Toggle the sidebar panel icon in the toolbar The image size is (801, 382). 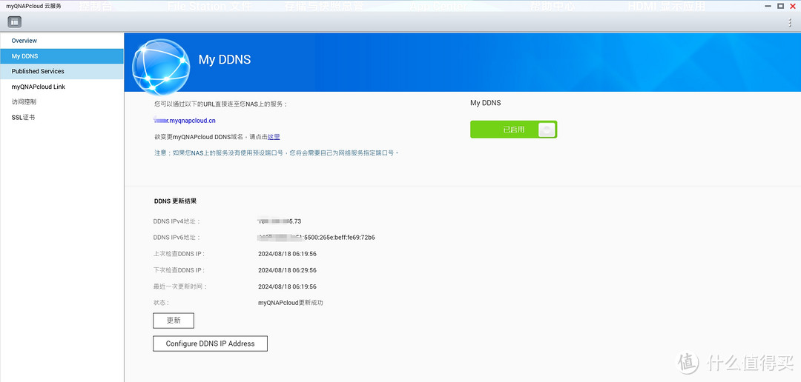coord(15,21)
